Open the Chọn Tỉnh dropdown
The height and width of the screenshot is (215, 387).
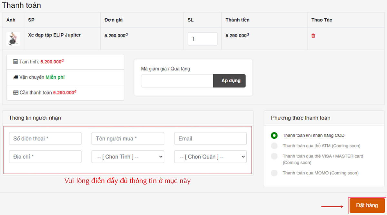pos(128,157)
